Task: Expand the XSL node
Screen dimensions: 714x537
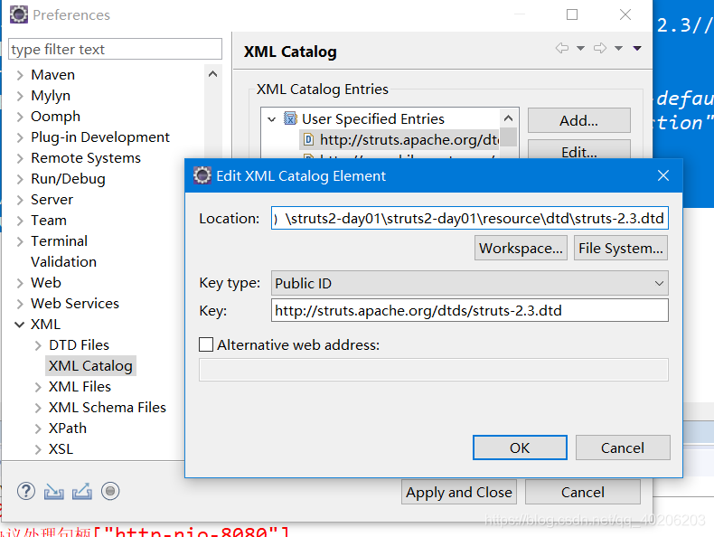Action: (x=38, y=449)
